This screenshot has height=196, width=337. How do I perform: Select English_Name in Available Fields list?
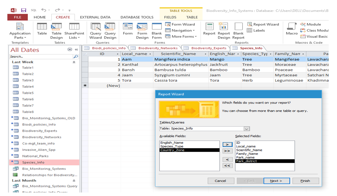[x=172, y=143]
